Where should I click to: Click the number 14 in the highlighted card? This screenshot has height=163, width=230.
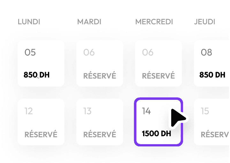pyautogui.click(x=146, y=111)
